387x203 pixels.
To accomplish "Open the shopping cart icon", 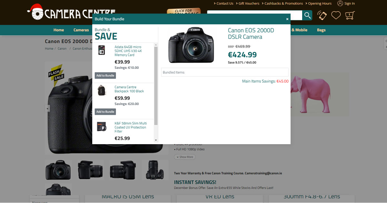I will (350, 15).
